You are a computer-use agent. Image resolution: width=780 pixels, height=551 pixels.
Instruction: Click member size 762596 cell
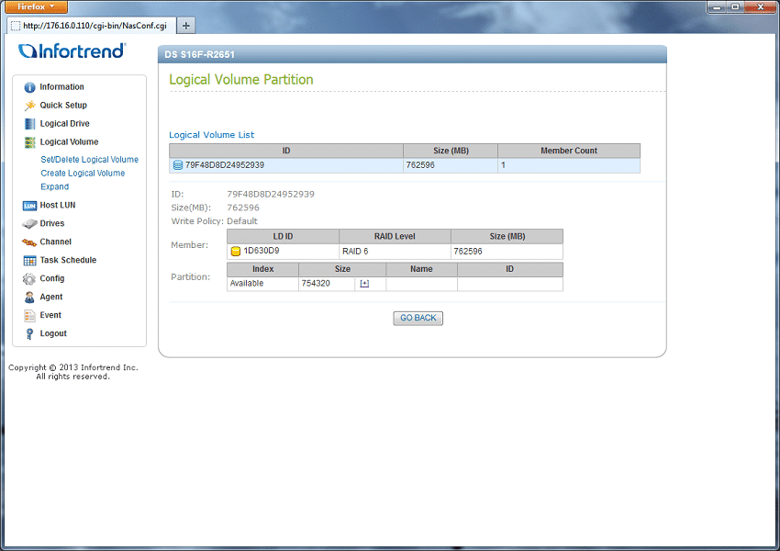pos(507,252)
